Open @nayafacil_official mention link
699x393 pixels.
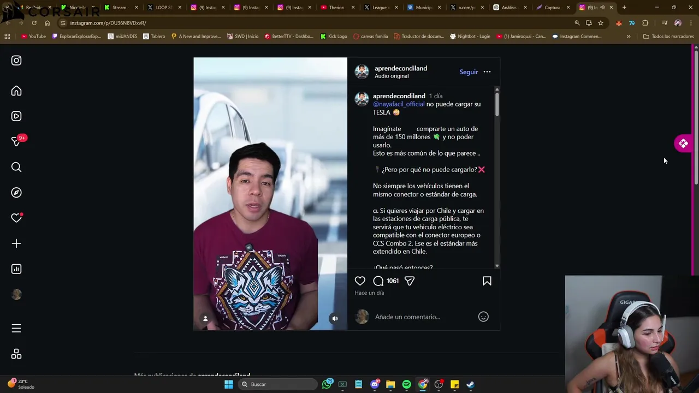(x=399, y=104)
